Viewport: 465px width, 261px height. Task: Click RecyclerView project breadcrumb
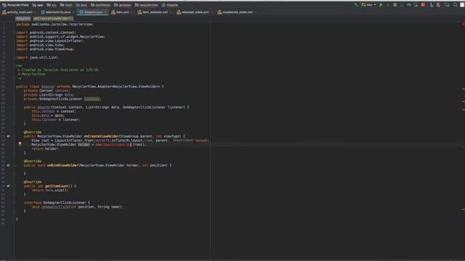coord(15,5)
